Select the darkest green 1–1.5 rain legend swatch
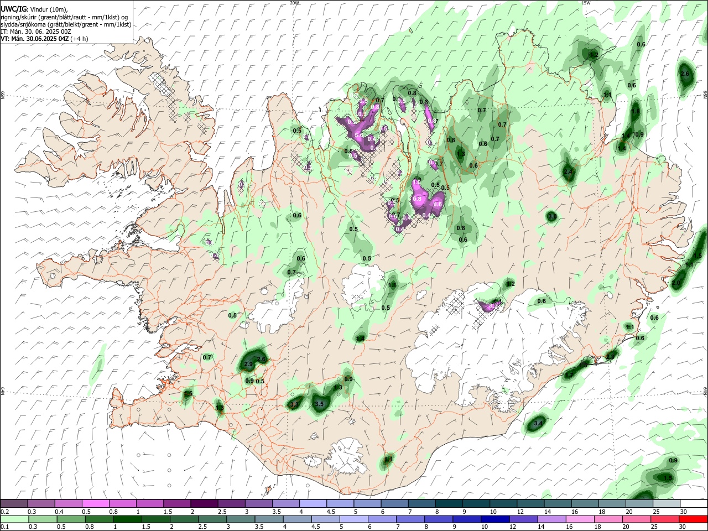Screen dimensions: 708x531 point(127,519)
